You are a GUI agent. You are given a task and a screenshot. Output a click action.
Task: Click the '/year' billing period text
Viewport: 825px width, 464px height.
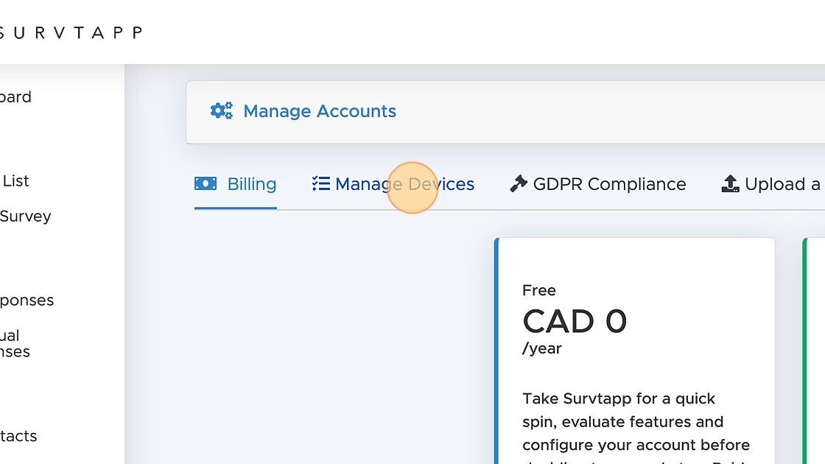(542, 349)
